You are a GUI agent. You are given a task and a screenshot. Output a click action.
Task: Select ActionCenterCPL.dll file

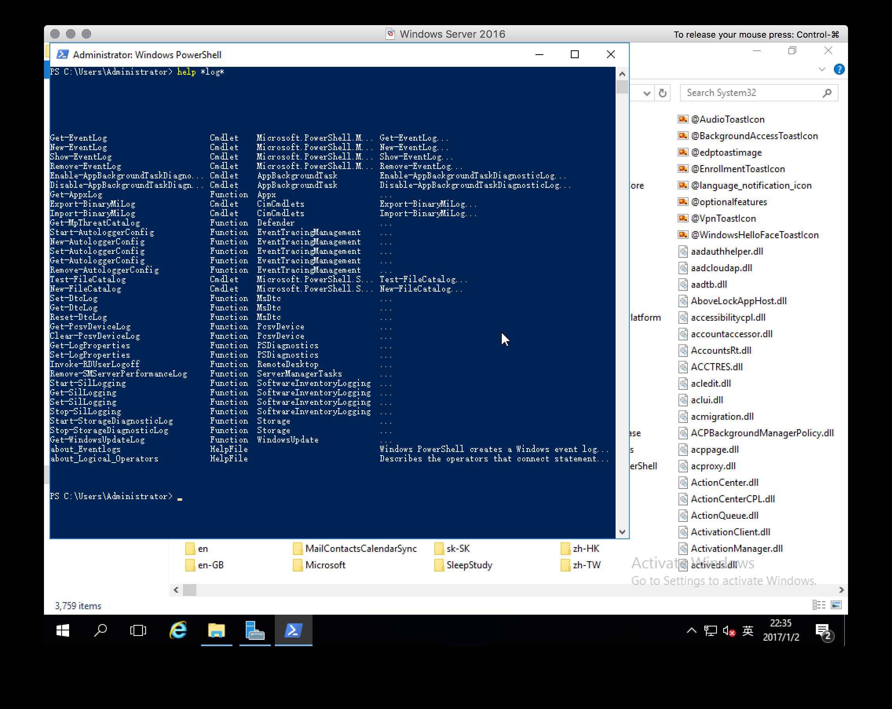(726, 499)
